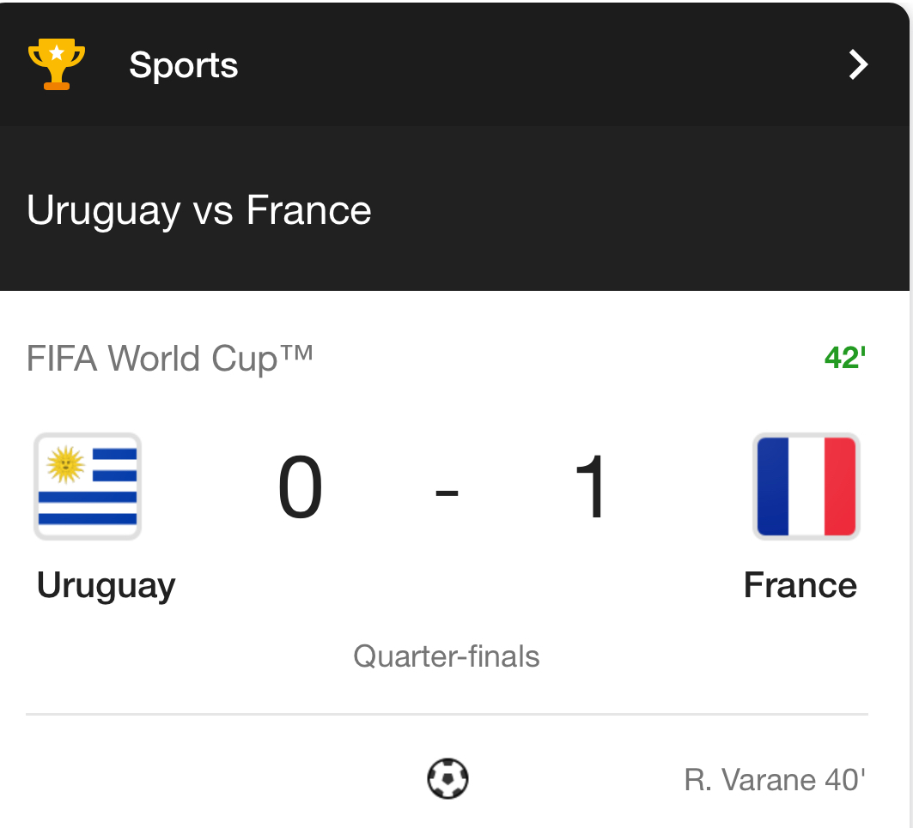This screenshot has width=913, height=828.
Task: Click the green 42' live match minute
Action: (x=844, y=358)
